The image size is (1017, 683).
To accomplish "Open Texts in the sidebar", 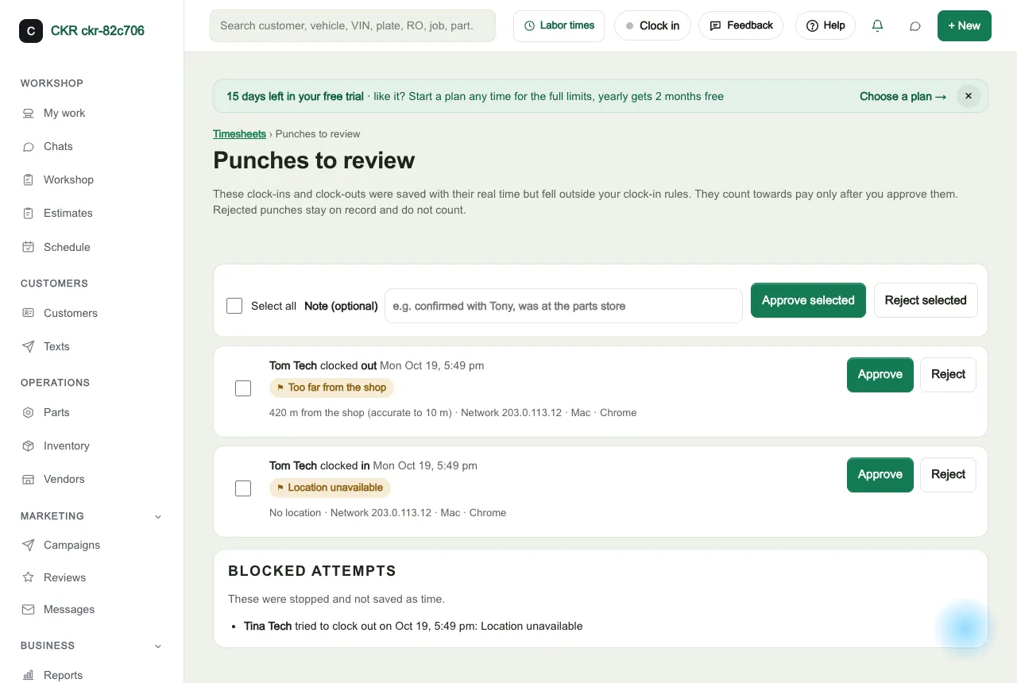I will [x=56, y=346].
